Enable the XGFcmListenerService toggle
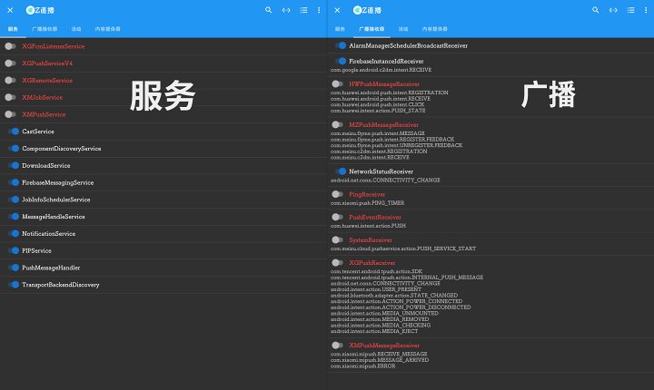The image size is (654, 390). [10, 46]
